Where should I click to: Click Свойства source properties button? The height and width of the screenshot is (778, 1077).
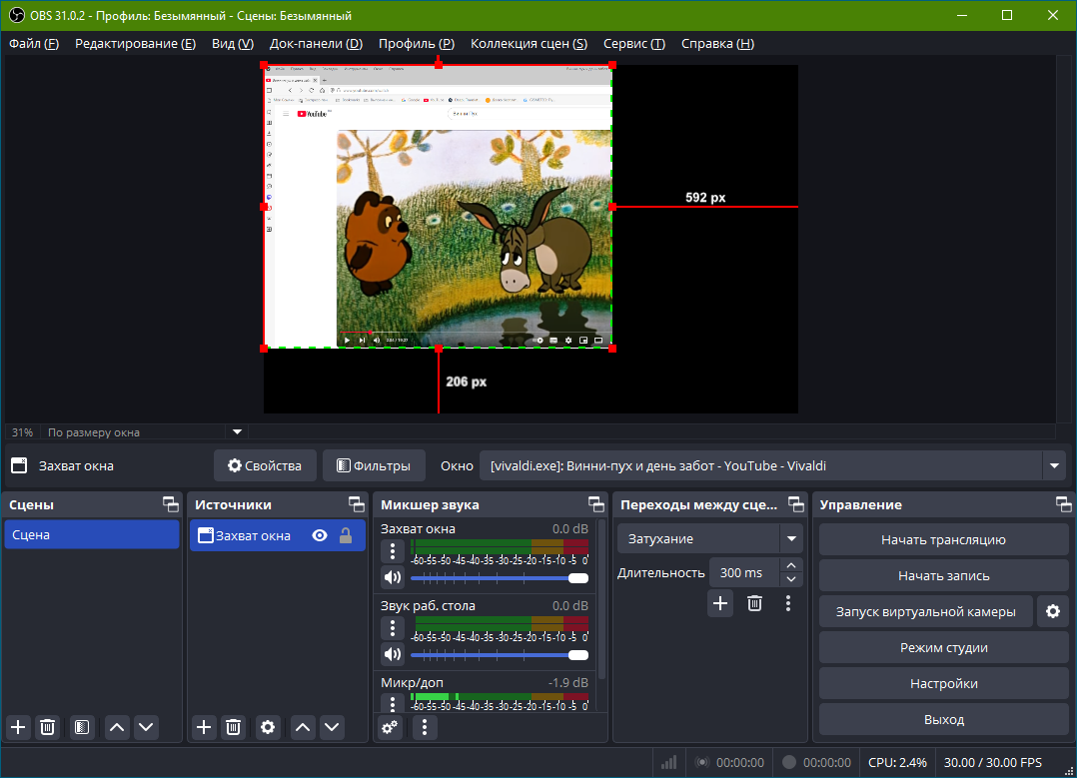click(265, 465)
